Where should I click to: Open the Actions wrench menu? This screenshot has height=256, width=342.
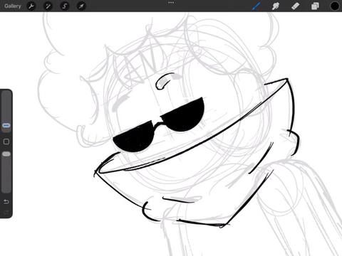click(x=31, y=6)
